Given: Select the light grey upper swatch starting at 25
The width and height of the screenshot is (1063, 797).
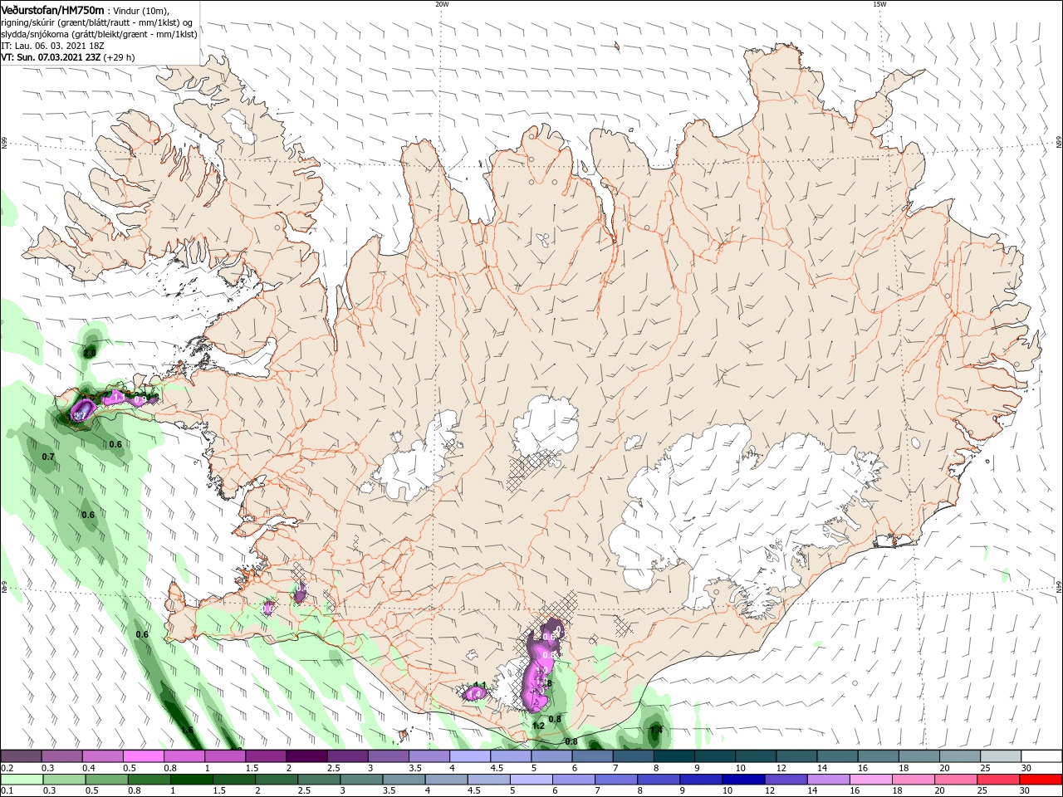Looking at the screenshot, I should point(1000,756).
